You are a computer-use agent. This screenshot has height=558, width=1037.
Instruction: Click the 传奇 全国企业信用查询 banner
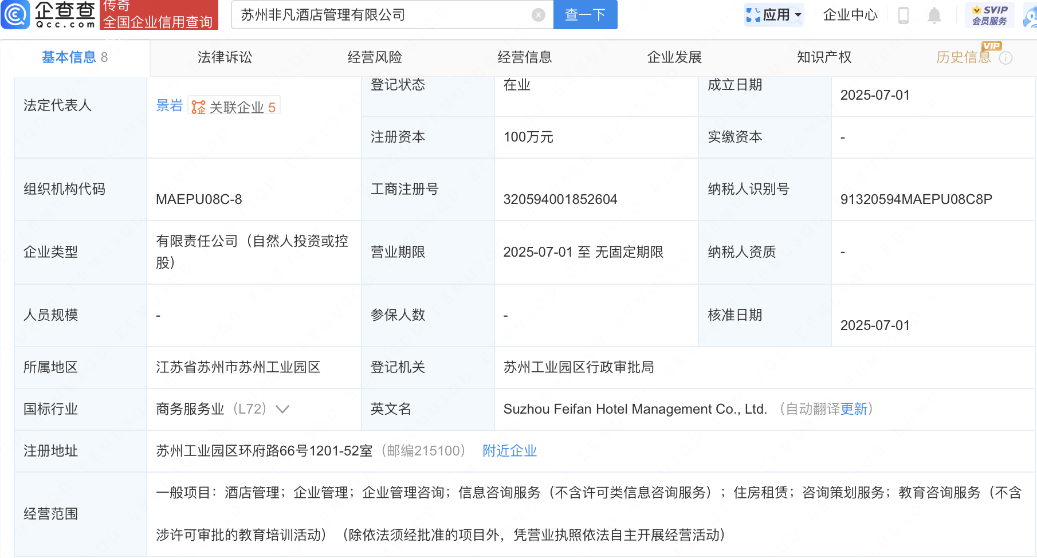159,14
